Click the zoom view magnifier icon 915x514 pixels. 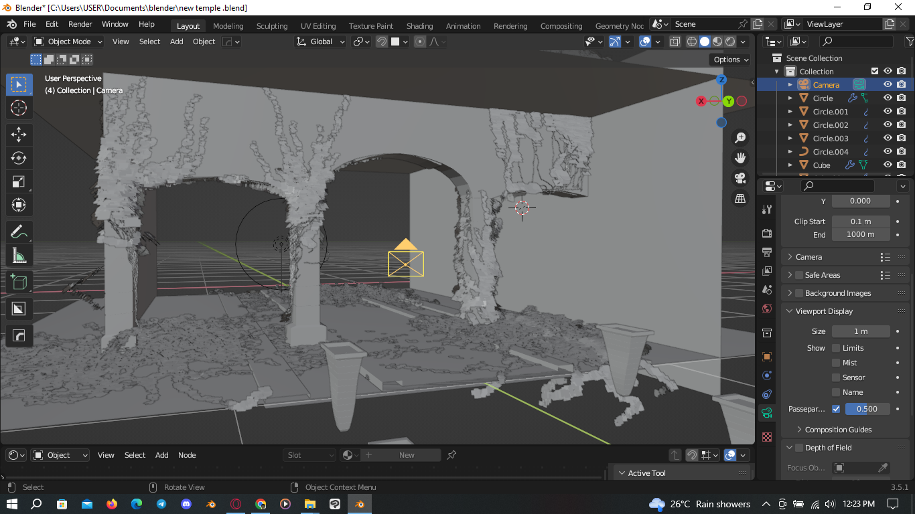(x=740, y=138)
